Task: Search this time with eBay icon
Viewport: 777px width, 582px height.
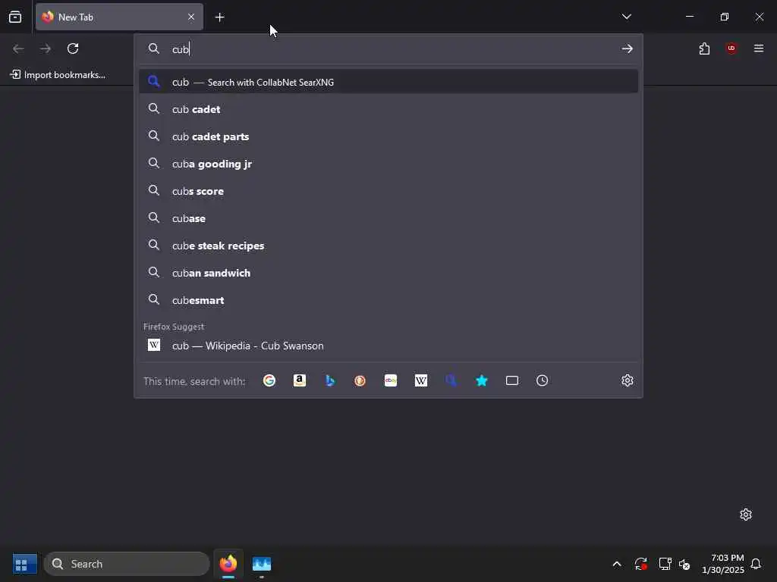Action: pos(391,380)
